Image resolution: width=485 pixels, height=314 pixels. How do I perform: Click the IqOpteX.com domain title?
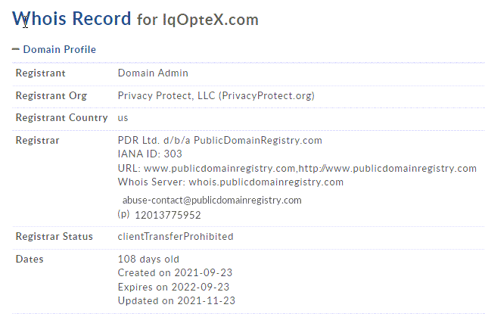tap(210, 20)
